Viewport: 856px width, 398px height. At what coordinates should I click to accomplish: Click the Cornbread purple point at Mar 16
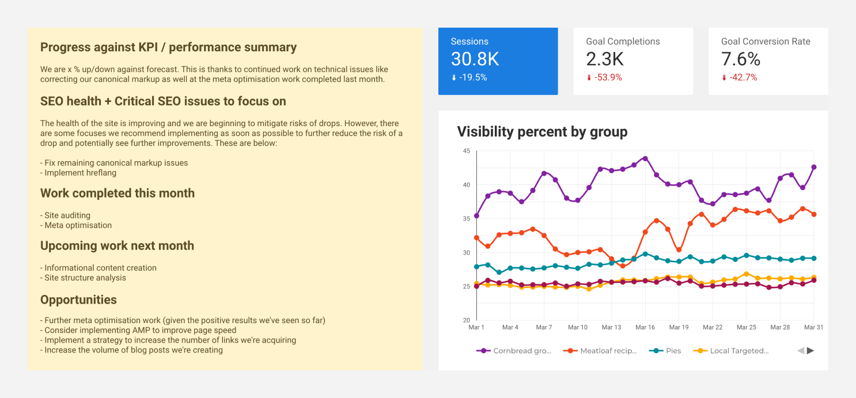click(x=645, y=158)
